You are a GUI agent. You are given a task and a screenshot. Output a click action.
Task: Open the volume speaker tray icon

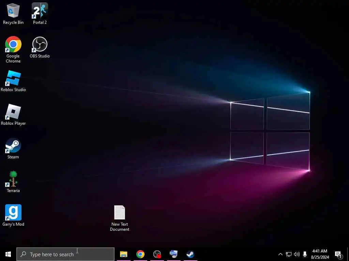click(297, 254)
